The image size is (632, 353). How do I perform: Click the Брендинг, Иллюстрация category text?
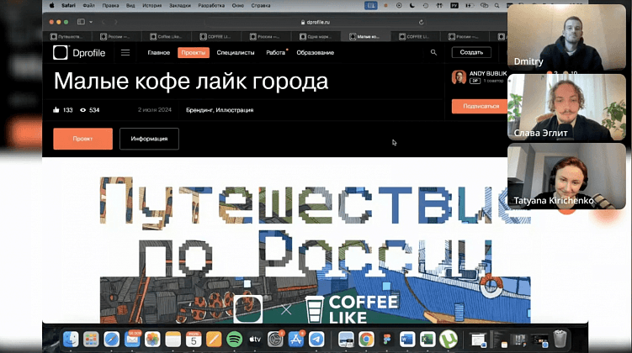pyautogui.click(x=220, y=110)
